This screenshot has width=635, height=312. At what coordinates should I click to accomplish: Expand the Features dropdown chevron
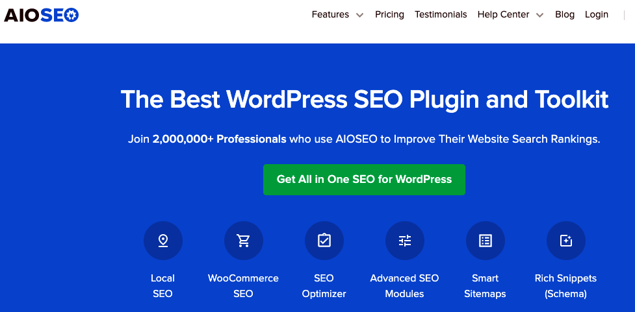pyautogui.click(x=359, y=16)
